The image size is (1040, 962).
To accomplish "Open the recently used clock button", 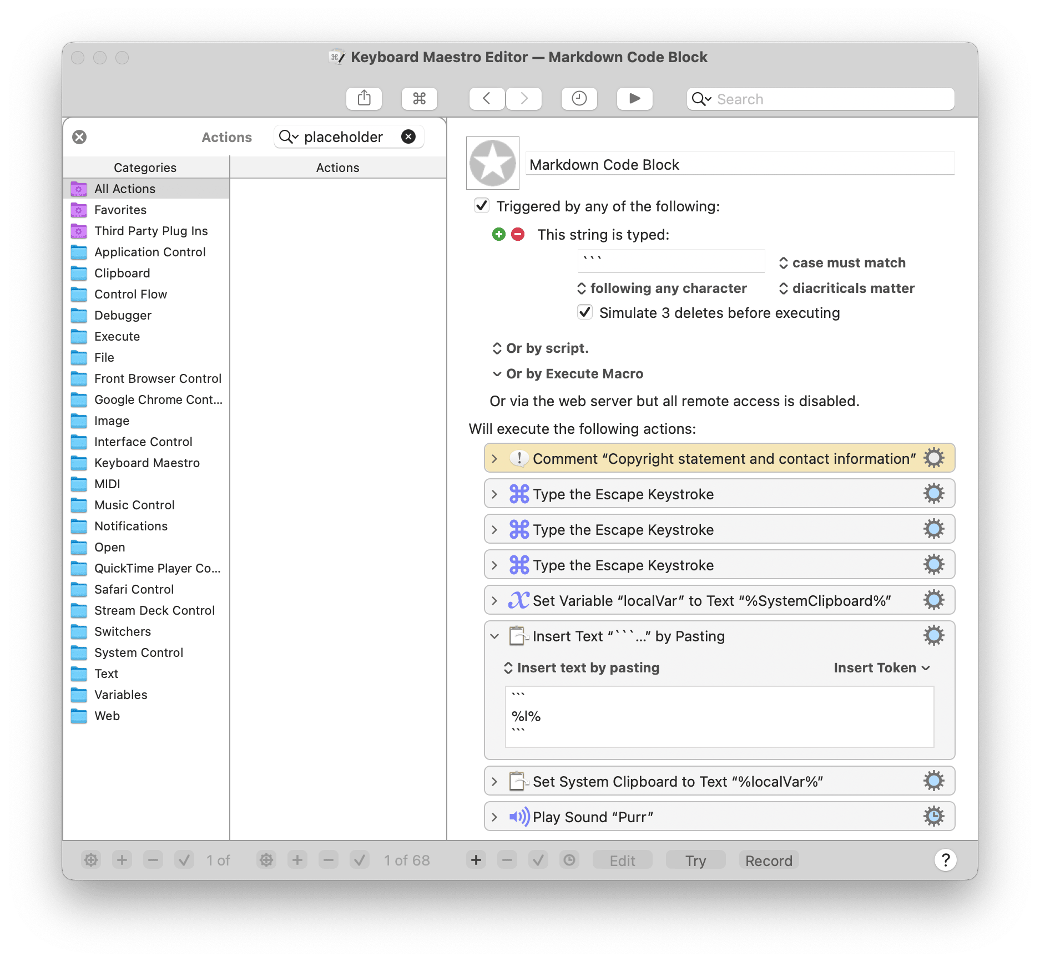I will pyautogui.click(x=579, y=99).
